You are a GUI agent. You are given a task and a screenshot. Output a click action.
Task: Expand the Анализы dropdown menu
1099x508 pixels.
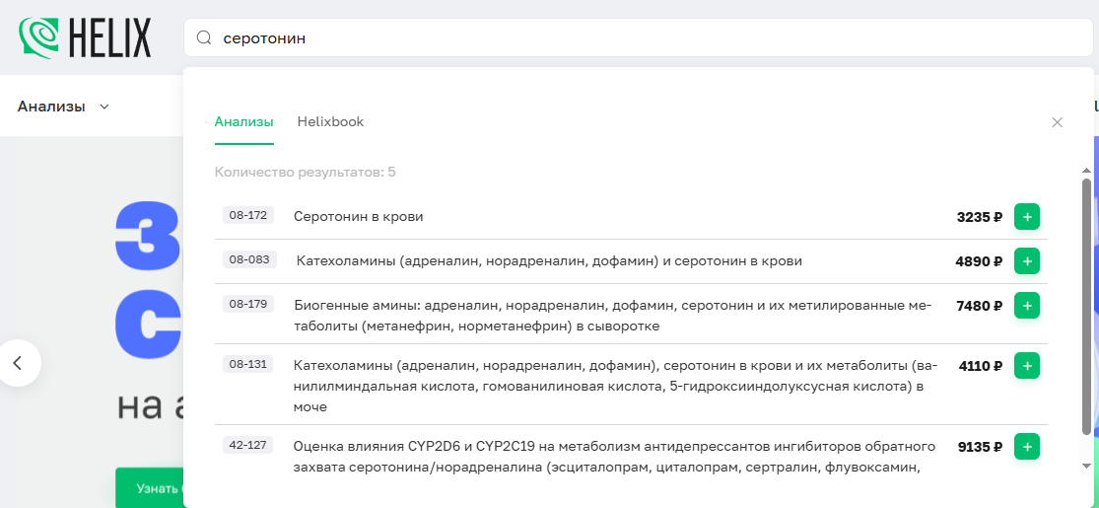click(63, 107)
